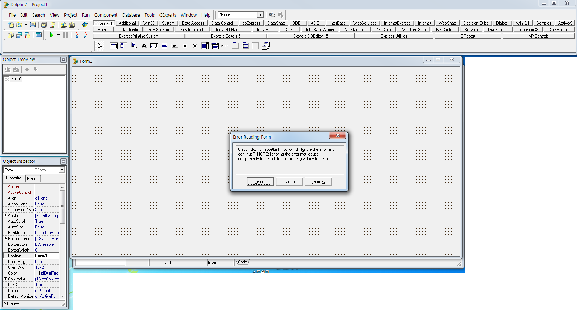Image resolution: width=577 pixels, height=310 pixels.
Task: Click the Help contents book icon
Action: pyautogui.click(x=85, y=25)
